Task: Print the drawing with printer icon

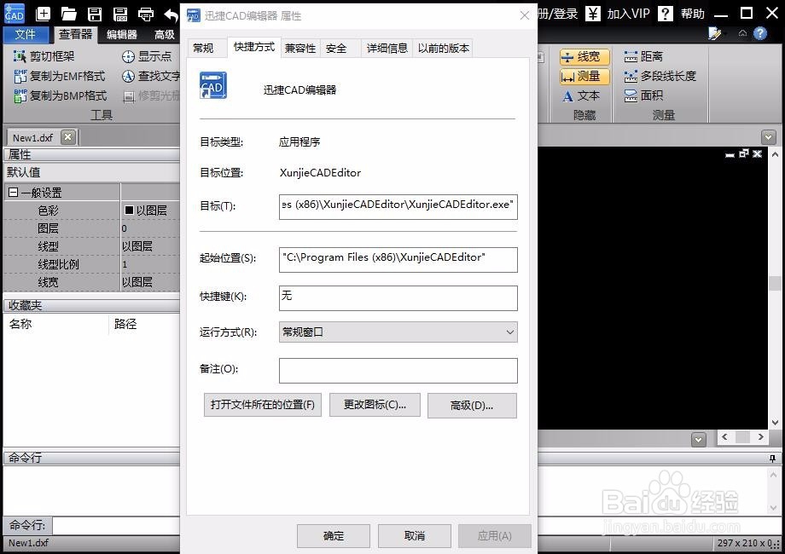Action: point(146,14)
